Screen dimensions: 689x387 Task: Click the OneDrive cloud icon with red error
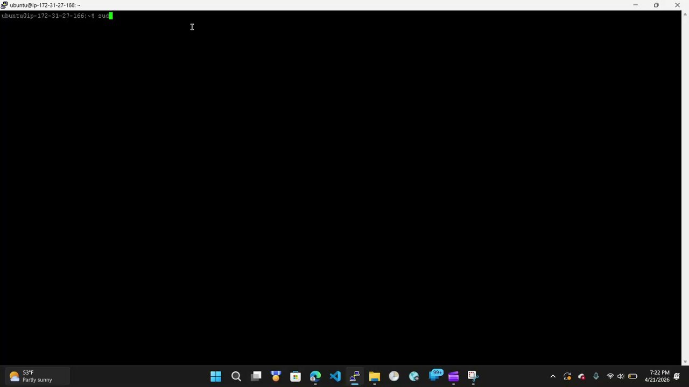pos(581,376)
